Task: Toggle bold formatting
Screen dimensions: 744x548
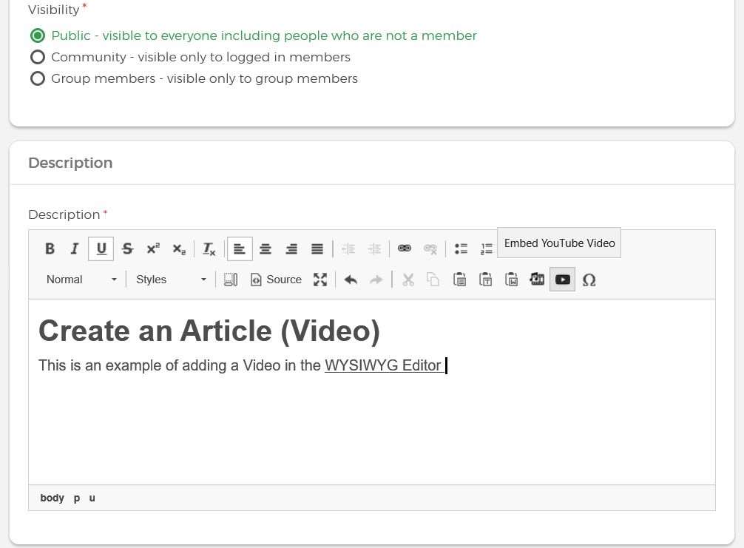Action: pos(50,248)
